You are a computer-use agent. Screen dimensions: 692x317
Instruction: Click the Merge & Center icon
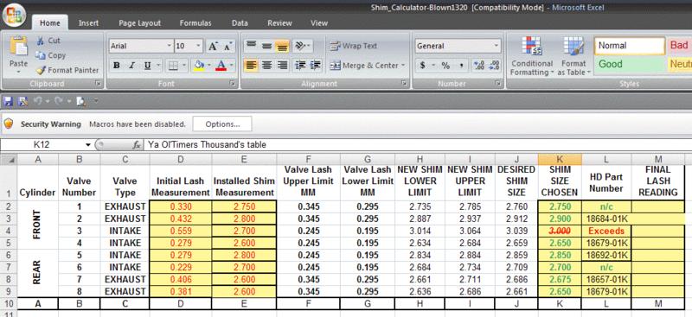point(336,66)
